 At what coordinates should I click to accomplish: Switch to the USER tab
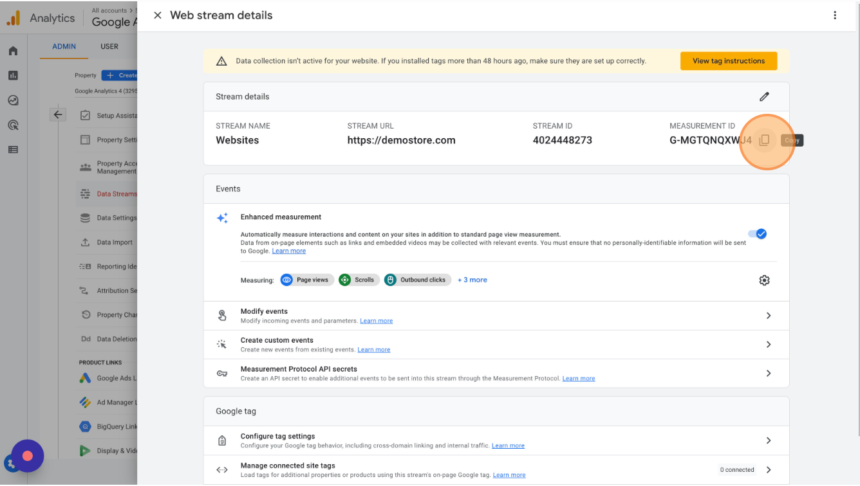pos(109,46)
